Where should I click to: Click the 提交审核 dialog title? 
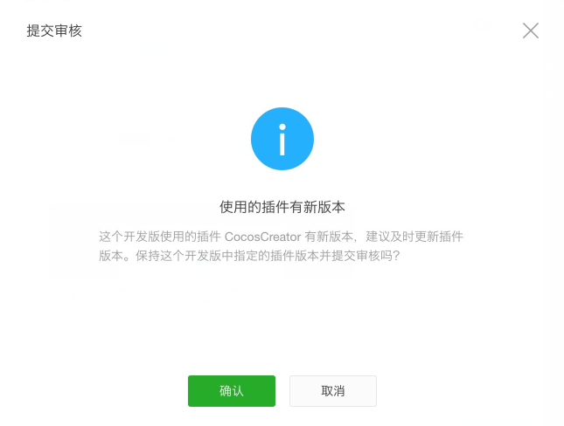(x=54, y=31)
